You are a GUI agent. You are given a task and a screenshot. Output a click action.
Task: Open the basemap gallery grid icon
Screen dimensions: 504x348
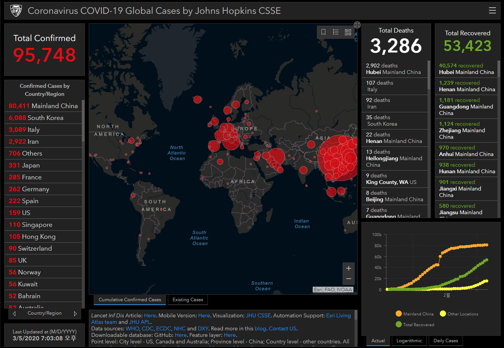(x=348, y=32)
